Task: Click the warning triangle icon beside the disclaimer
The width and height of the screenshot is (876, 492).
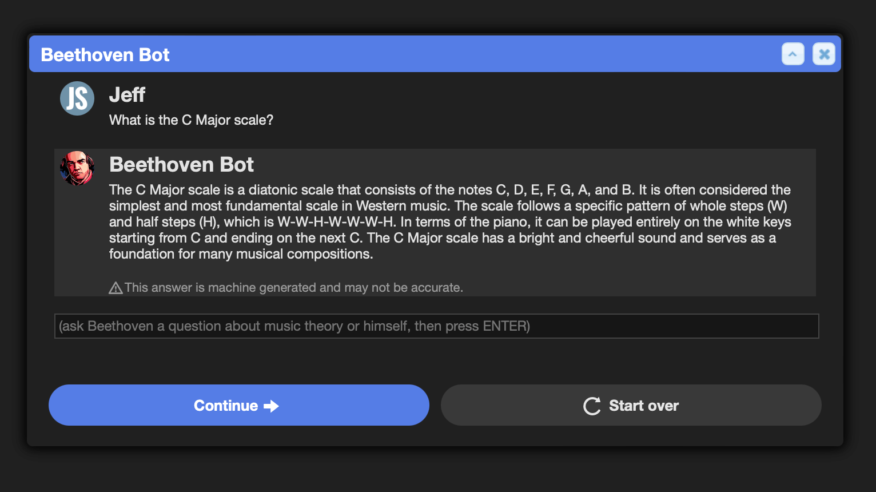Action: (x=116, y=288)
